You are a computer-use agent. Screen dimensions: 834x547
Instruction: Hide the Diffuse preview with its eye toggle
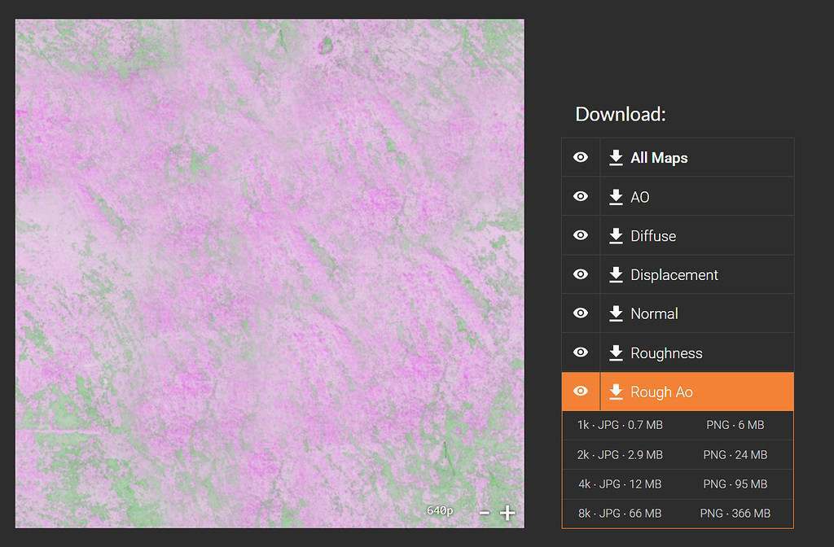point(580,235)
